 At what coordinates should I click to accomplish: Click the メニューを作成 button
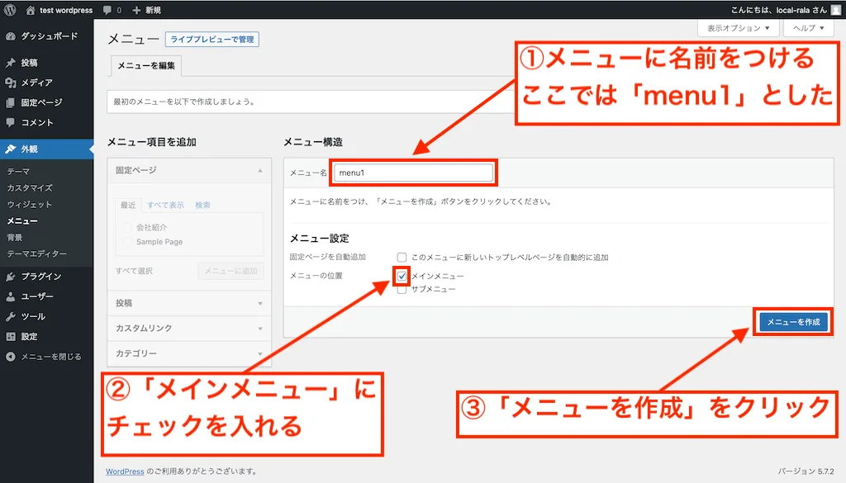click(792, 321)
